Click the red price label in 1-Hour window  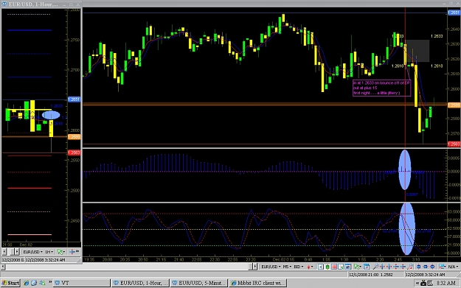74,152
